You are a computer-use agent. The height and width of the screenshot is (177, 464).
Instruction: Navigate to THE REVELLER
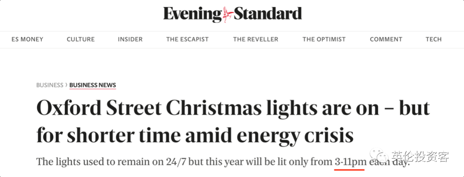256,39
